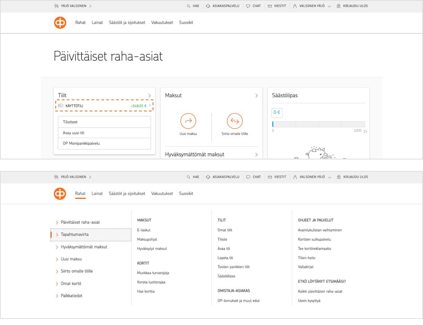Viewport: 423px width, 325px height.
Task: Click the Uusi maksu circular arrow icon
Action: [x=188, y=121]
